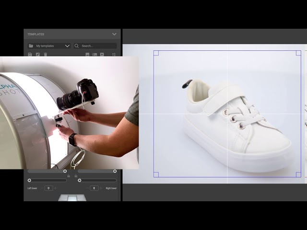The height and width of the screenshot is (230, 307).
Task: Click the Right lower value field
Action: (x=94, y=188)
